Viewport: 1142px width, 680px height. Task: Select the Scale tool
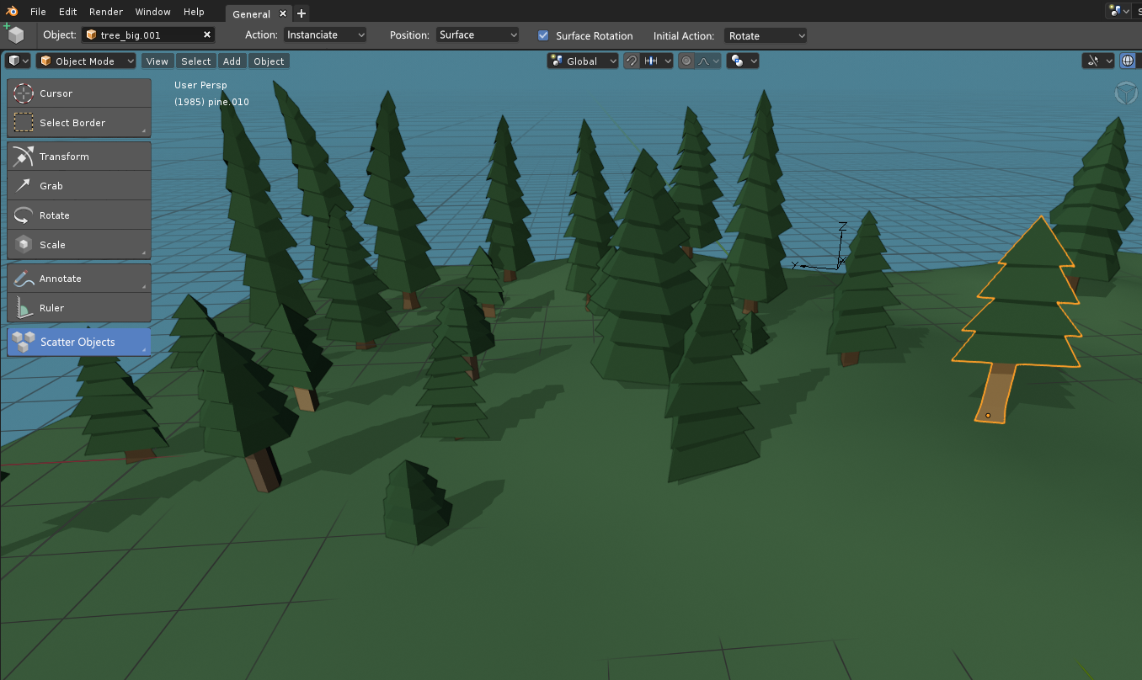click(79, 245)
